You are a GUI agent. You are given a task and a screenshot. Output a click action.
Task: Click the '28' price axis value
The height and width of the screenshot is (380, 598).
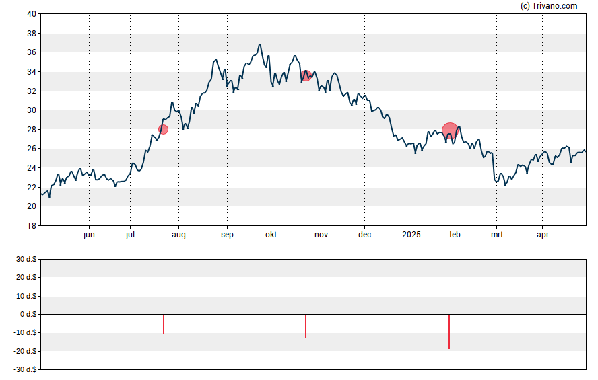(x=32, y=129)
